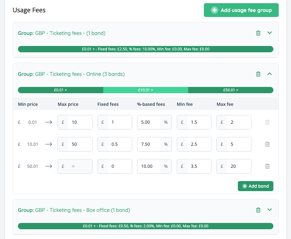This screenshot has width=291, height=239.
Task: Click the trash icon for Ticketing fees - Online group
Action: 258,74
